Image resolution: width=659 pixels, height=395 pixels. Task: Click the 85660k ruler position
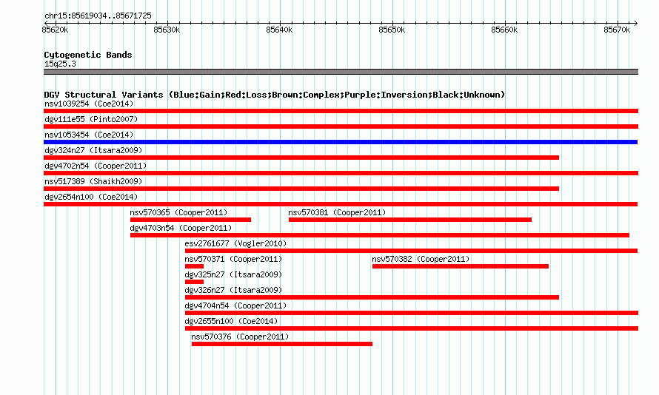504,30
